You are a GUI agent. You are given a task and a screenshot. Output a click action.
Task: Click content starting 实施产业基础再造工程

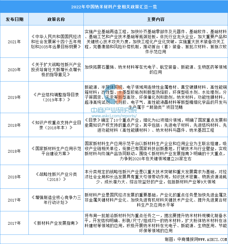coord(156,42)
